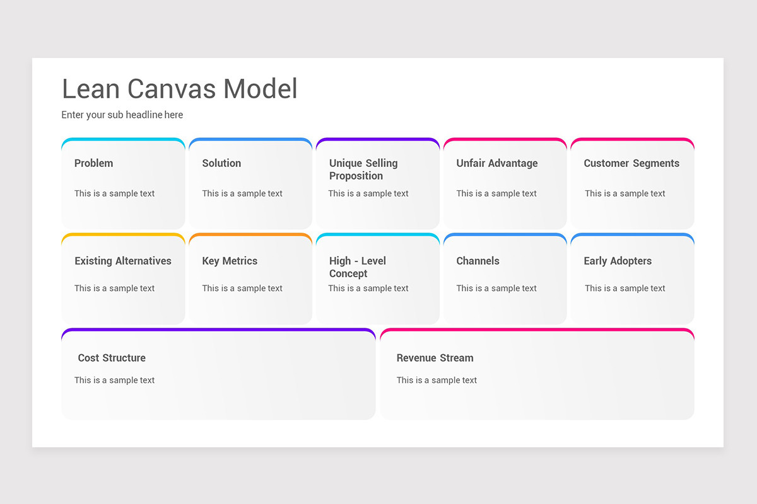The height and width of the screenshot is (504, 757).
Task: Select the Customer Segments heading
Action: [631, 163]
